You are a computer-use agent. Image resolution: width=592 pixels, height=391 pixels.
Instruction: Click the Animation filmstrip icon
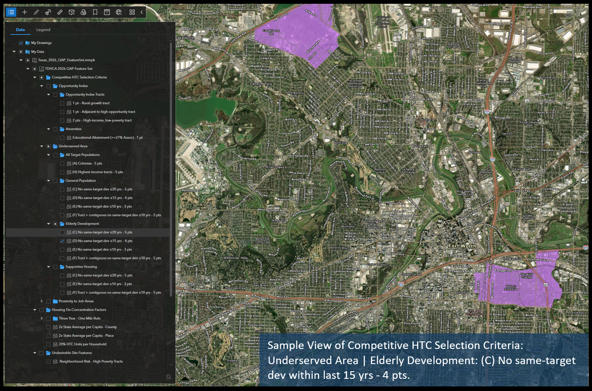click(107, 12)
